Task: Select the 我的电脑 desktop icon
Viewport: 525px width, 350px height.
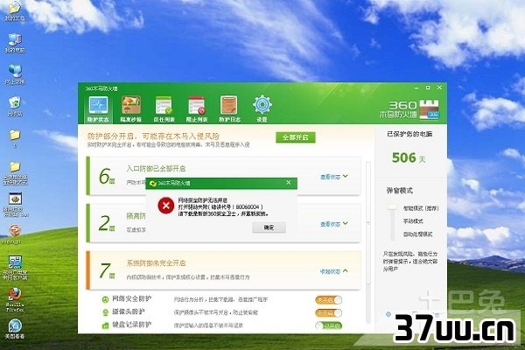Action: 14,43
